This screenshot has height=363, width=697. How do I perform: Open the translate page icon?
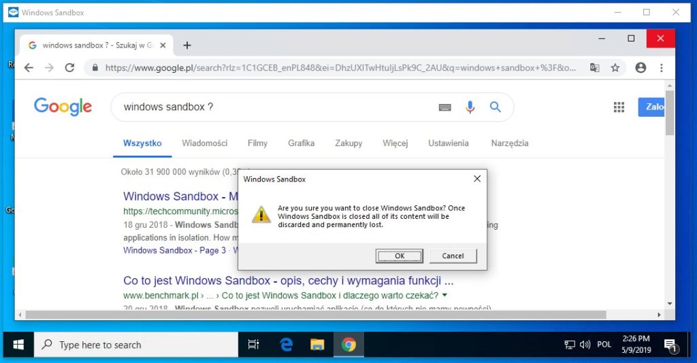pyautogui.click(x=594, y=67)
